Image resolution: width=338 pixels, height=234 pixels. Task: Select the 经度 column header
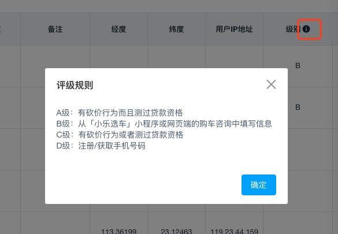[x=118, y=29]
